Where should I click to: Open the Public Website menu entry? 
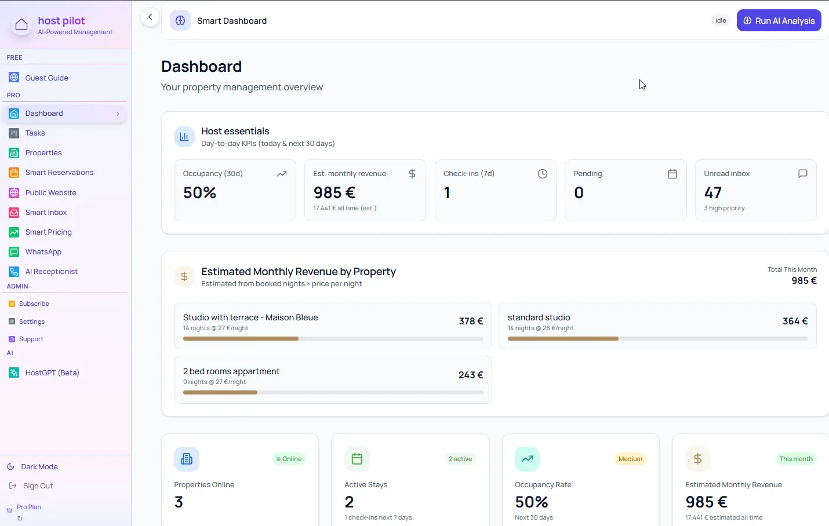coord(51,192)
